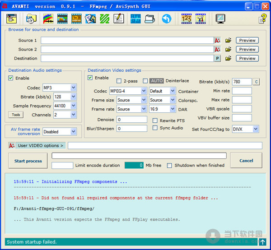Click the yellow window layout toolbar icon
The image size is (271, 250).
tap(12, 19)
